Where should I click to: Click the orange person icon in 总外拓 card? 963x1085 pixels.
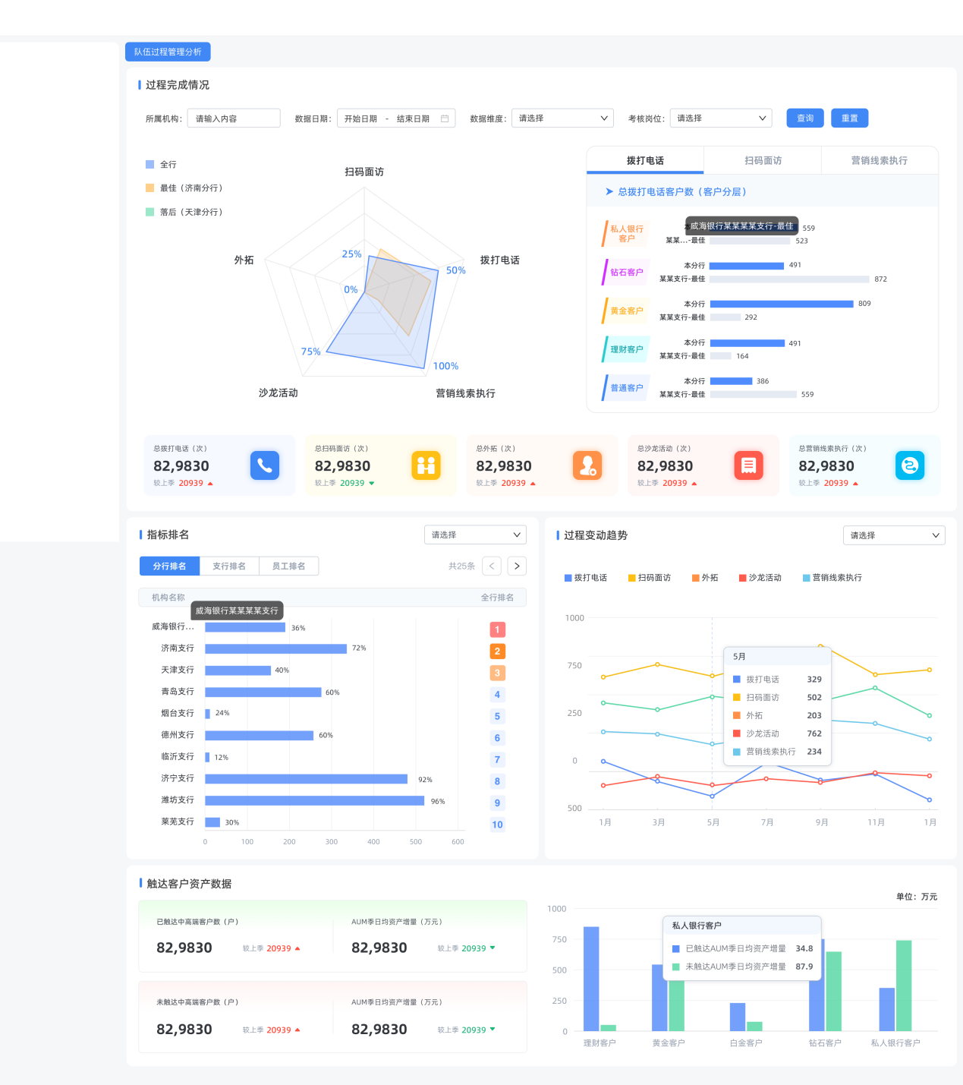(587, 465)
